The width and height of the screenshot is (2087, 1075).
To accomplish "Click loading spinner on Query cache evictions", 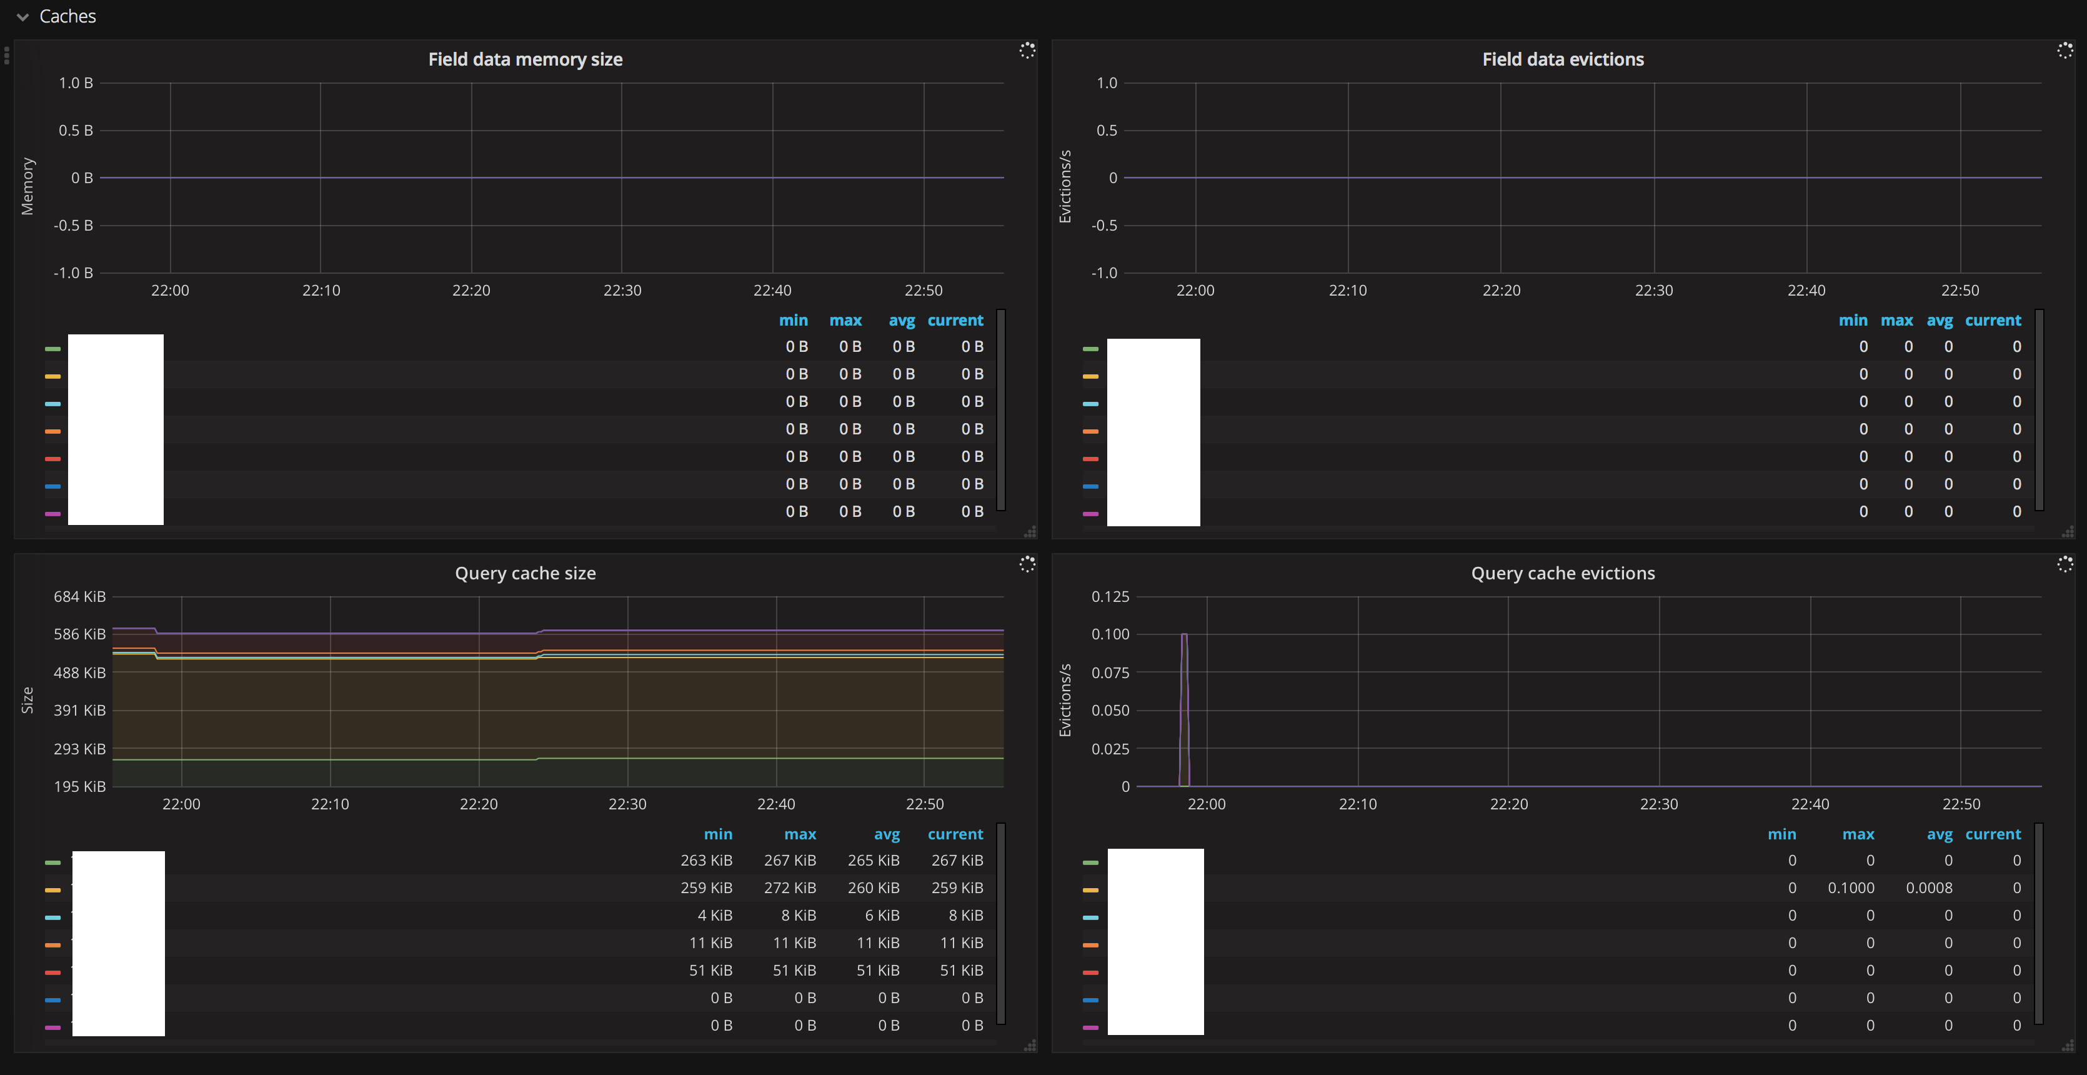I will tap(2065, 564).
